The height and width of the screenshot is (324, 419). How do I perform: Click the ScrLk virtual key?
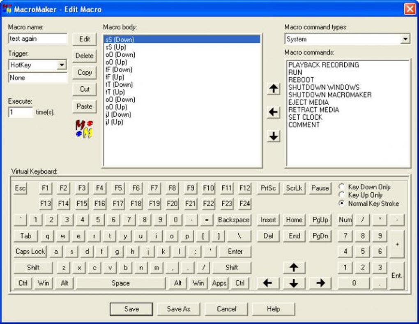294,188
